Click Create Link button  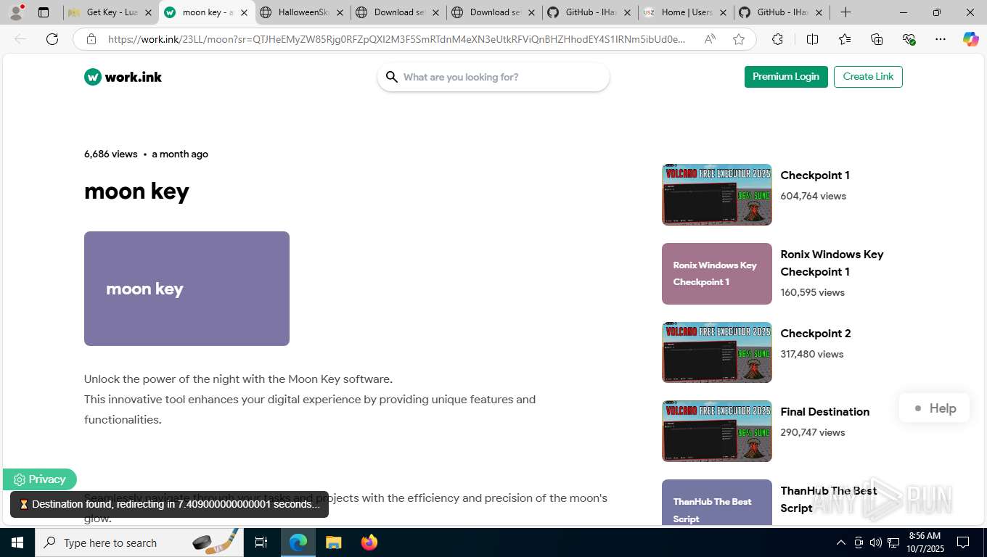868,77
